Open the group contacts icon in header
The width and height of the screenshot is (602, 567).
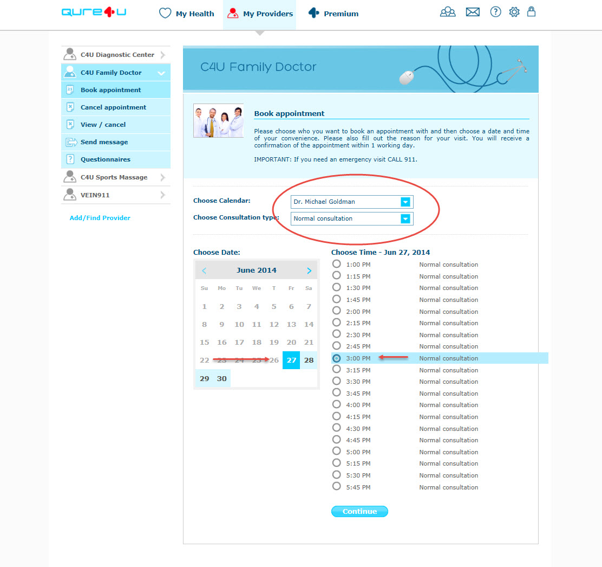(x=448, y=12)
